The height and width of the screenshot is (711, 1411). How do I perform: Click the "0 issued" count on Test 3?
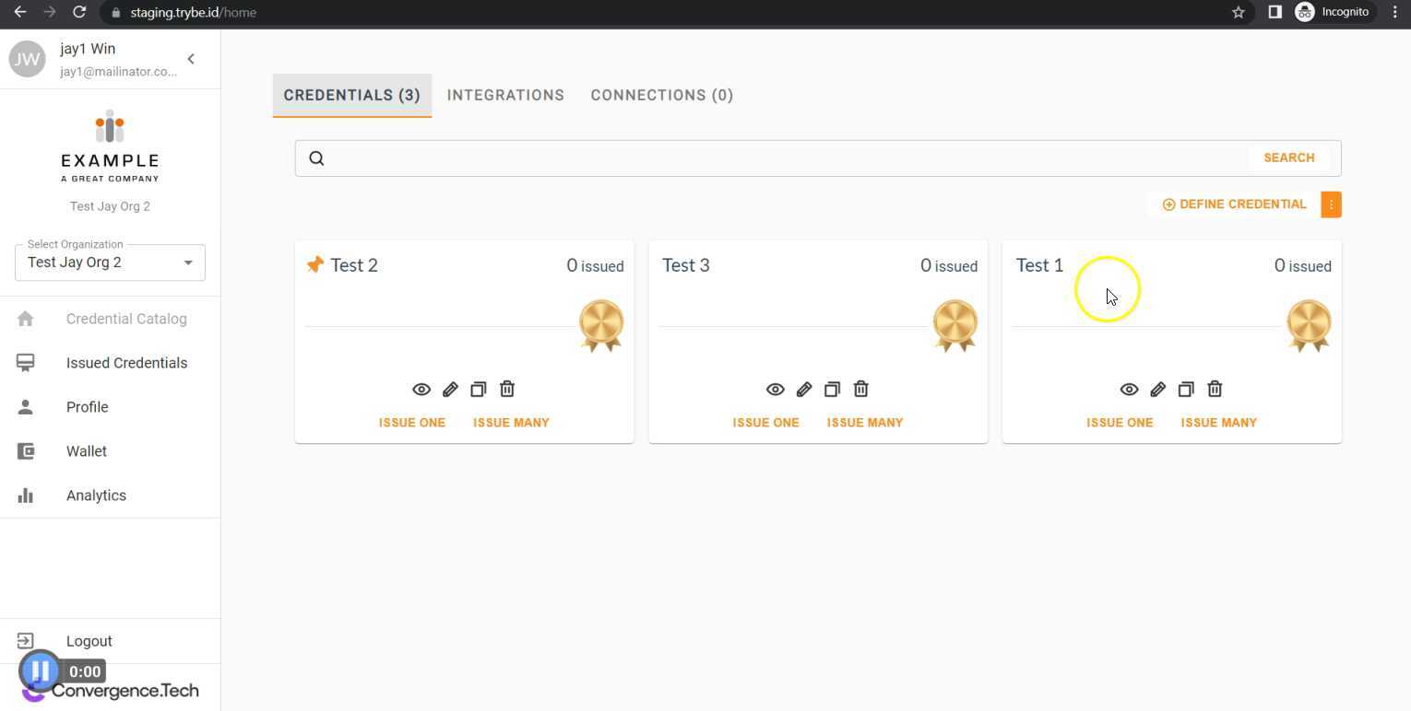(949, 266)
